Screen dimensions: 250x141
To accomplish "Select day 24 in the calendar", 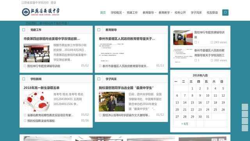I will [207, 110].
